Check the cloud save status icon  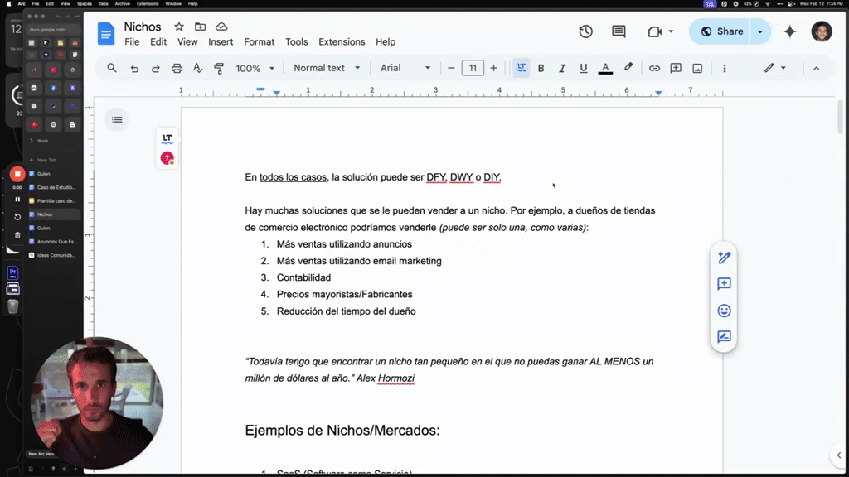221,26
